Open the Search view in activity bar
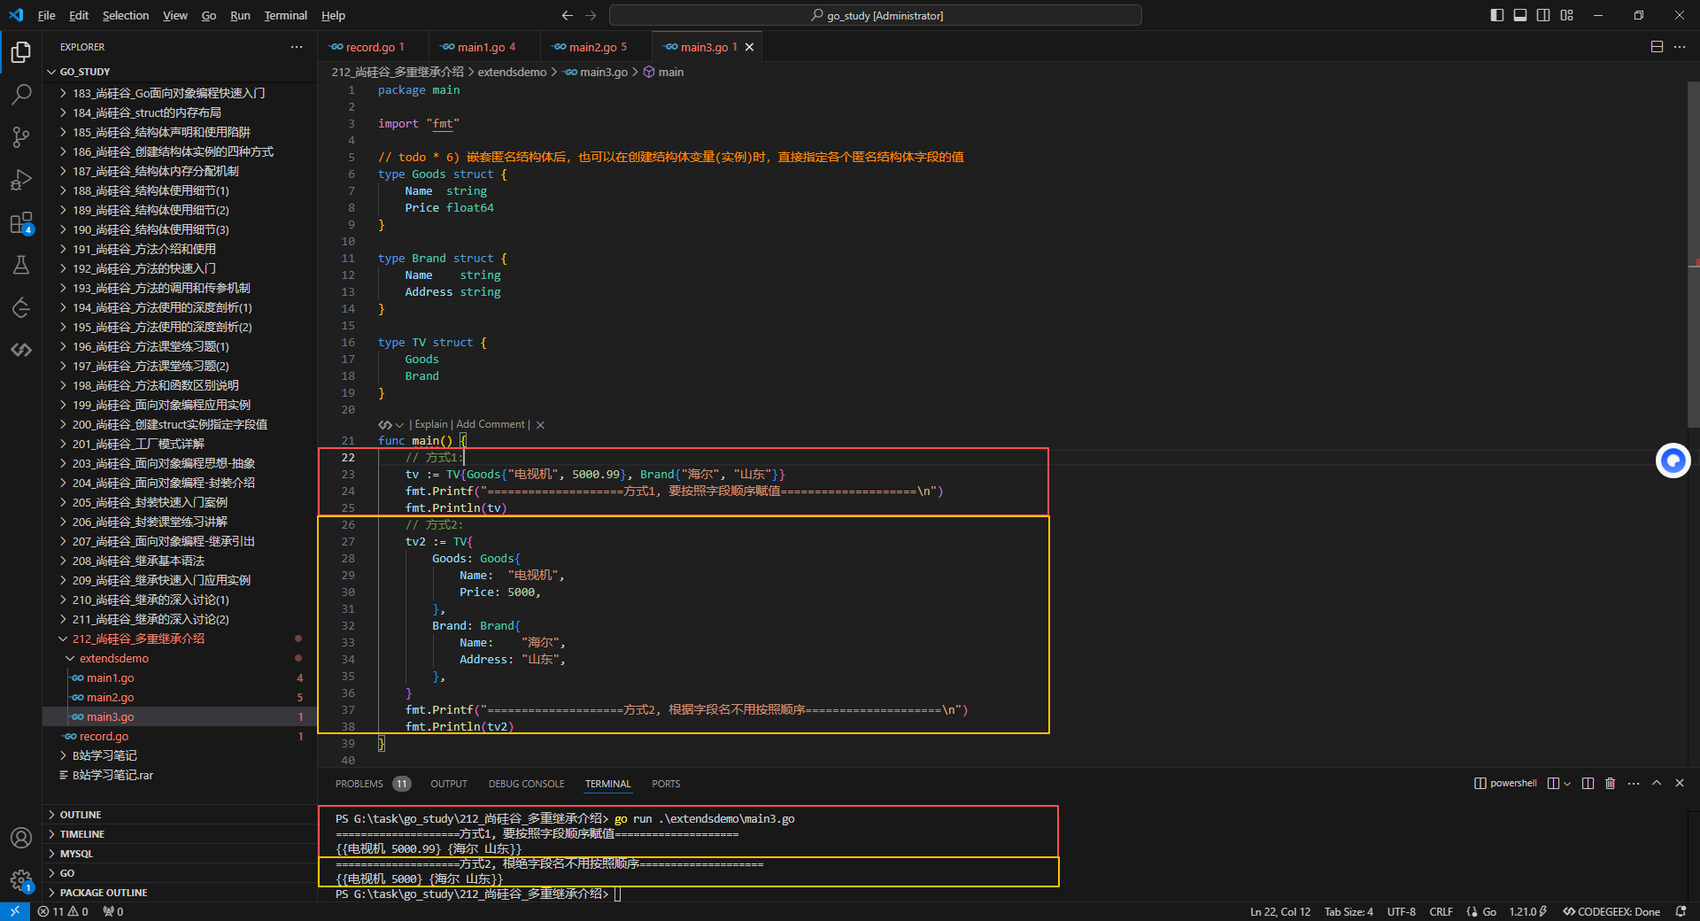The width and height of the screenshot is (1700, 921). point(21,95)
